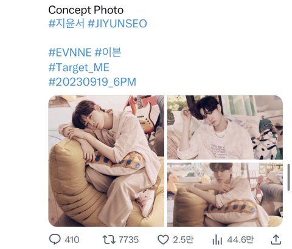
Task: Open the #이븐 hashtag
Action: pos(108,53)
